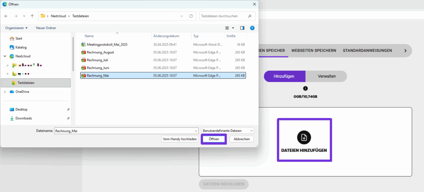Expand the OneDrive tree node
This screenshot has width=424, height=192.
coord(5,92)
